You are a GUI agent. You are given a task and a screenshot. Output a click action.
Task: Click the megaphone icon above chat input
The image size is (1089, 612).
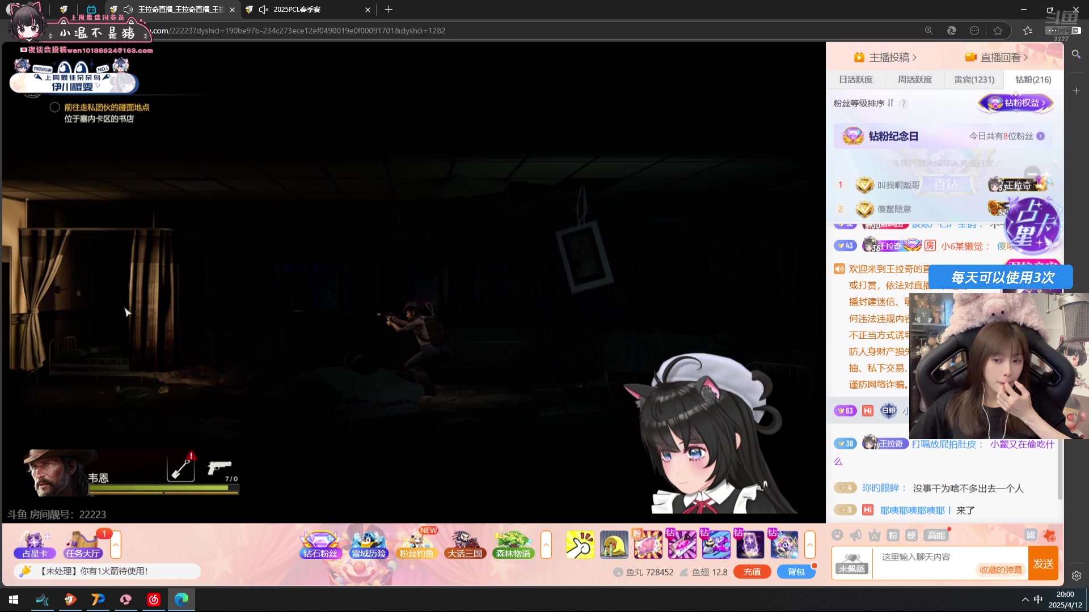[856, 535]
